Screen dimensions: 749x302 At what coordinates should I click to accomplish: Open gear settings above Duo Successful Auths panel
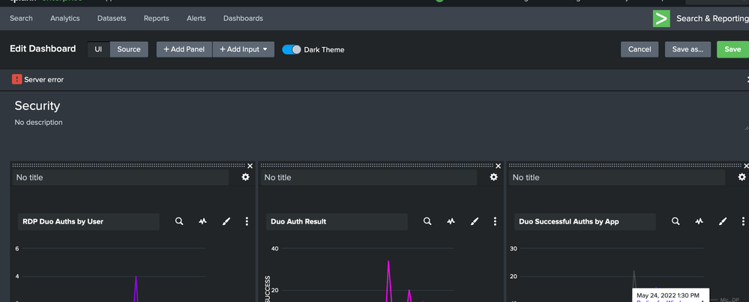pos(742,176)
